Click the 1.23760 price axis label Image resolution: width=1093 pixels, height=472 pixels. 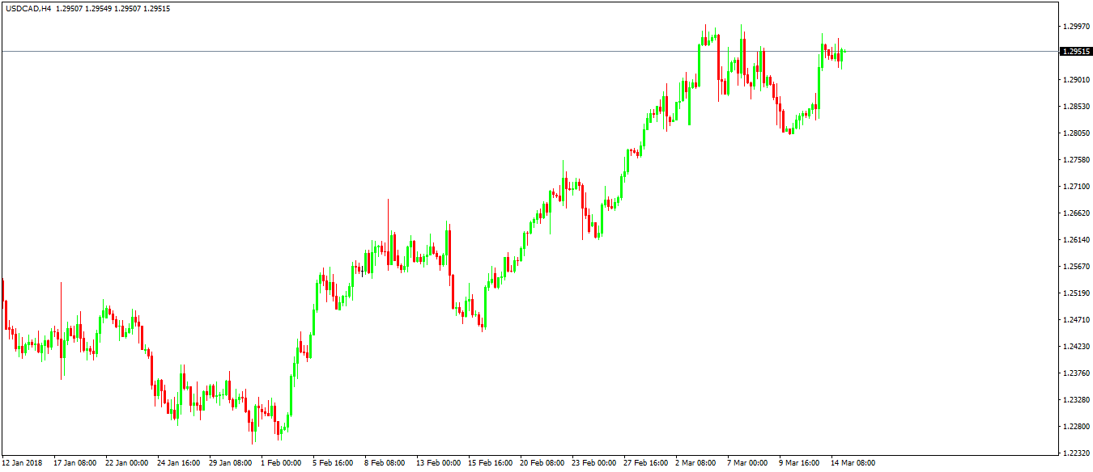(1076, 373)
